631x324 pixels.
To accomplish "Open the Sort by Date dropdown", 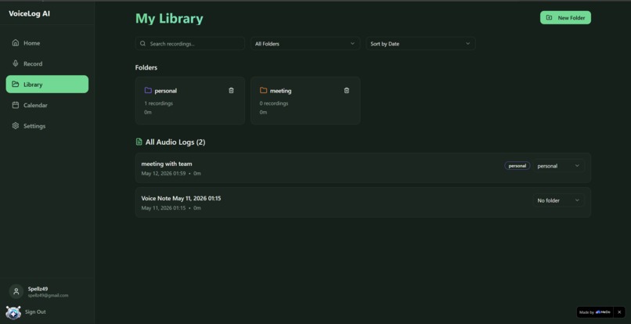I will [420, 44].
